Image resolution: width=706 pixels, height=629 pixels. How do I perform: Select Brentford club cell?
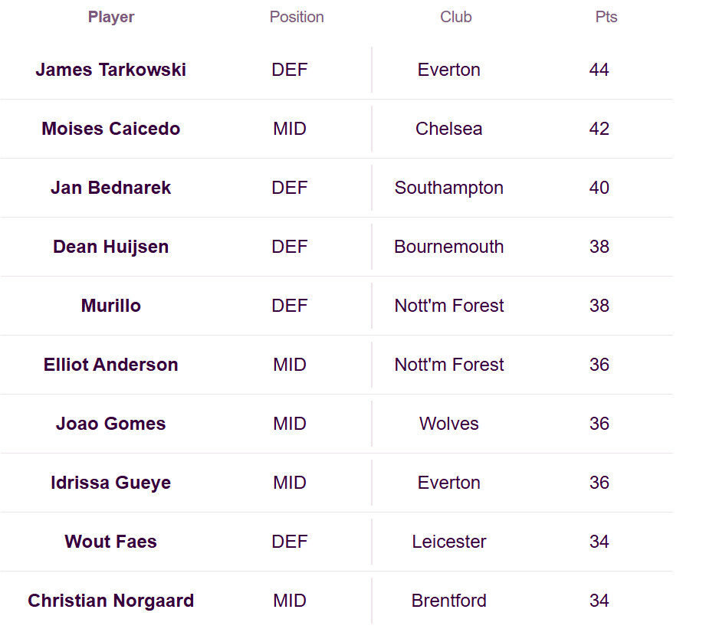click(449, 601)
